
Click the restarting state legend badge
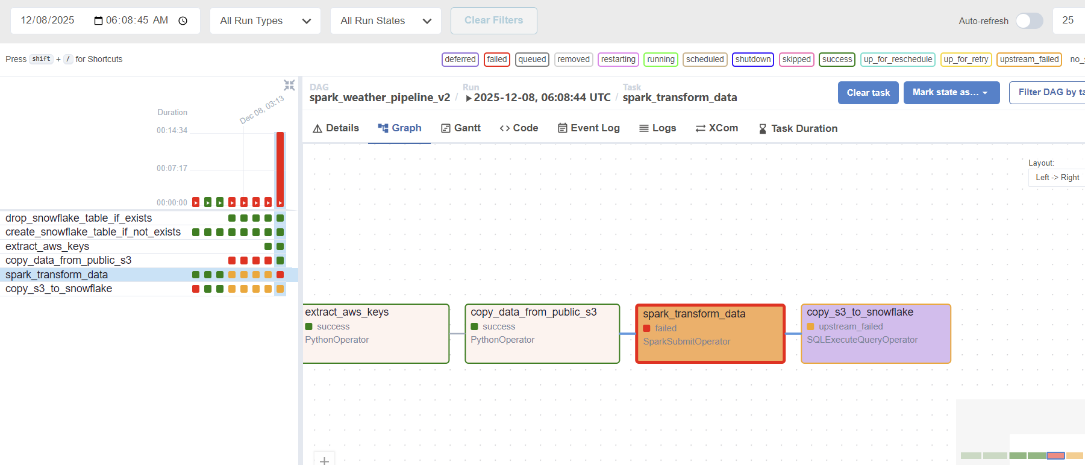(x=618, y=60)
